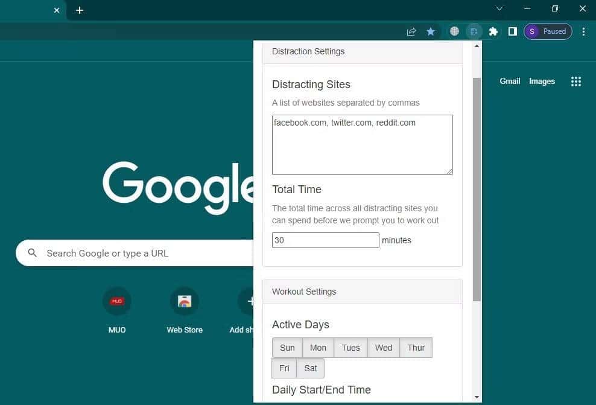
Task: Open a new browser tab
Action: tap(79, 10)
